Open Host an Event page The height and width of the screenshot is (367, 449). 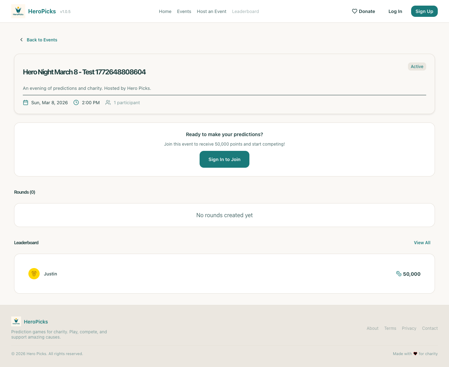212,11
